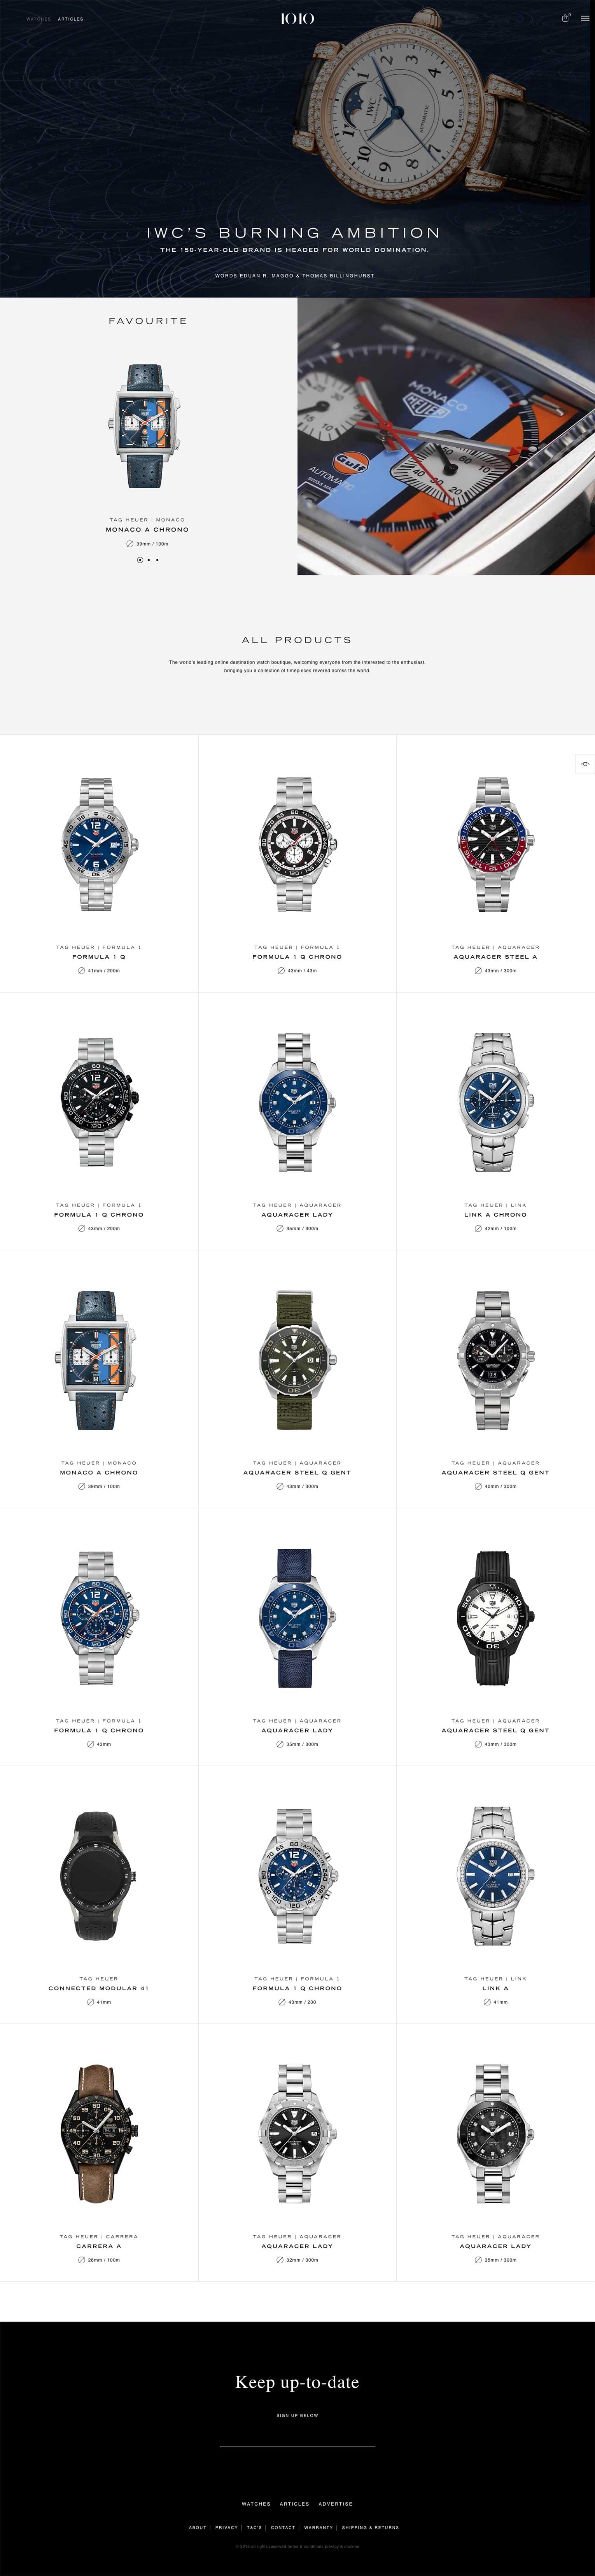Open the hamburger menu icon
The width and height of the screenshot is (595, 2576).
[584, 18]
